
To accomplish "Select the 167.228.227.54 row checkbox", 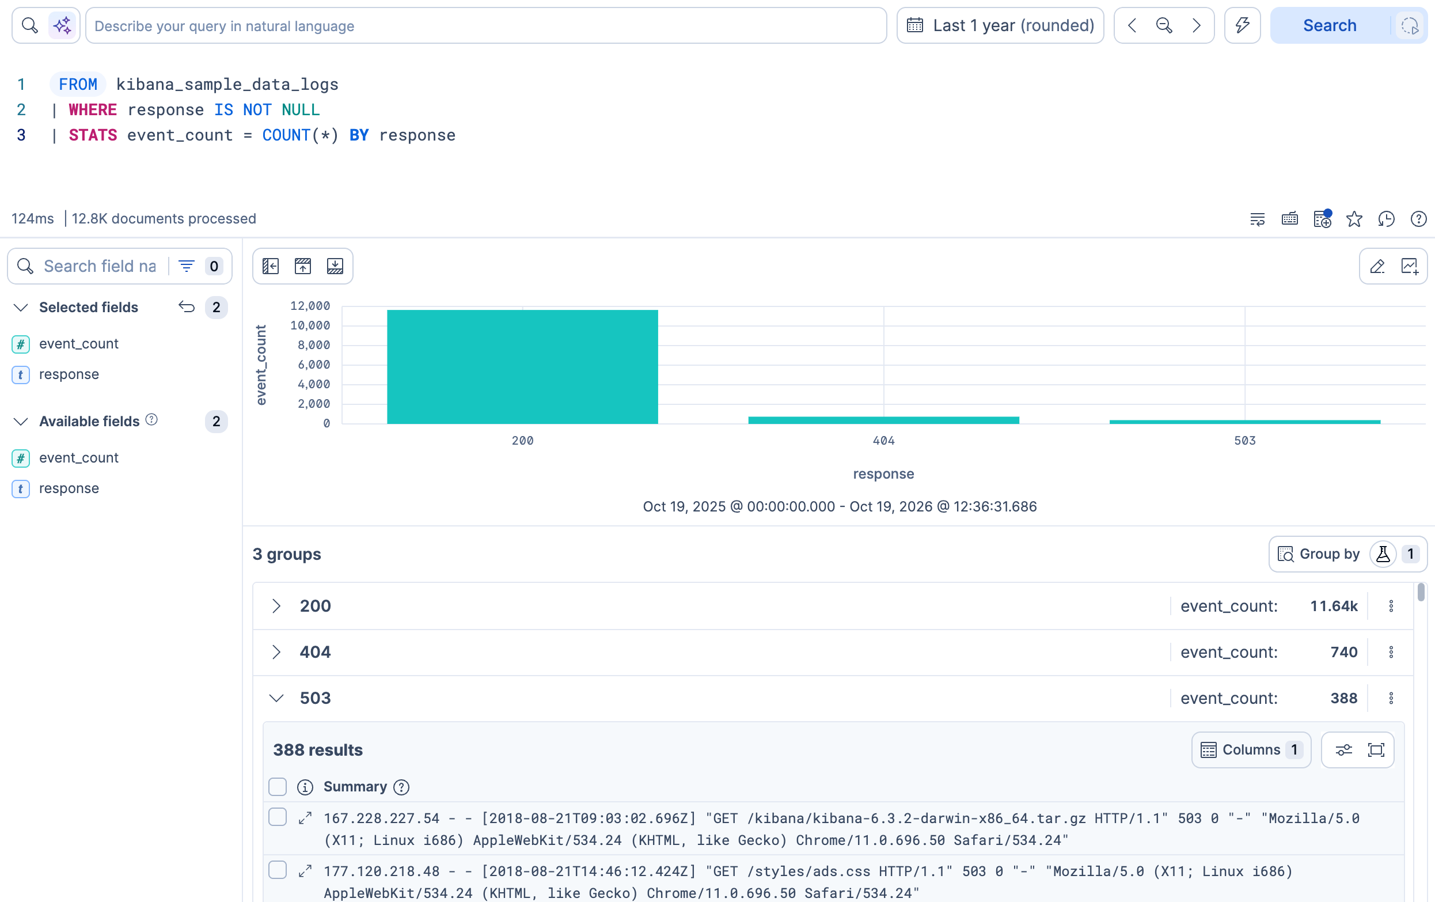I will pos(277,817).
